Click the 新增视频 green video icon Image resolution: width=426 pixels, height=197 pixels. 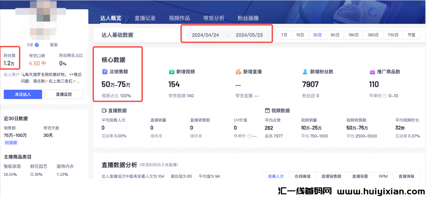[171, 71]
